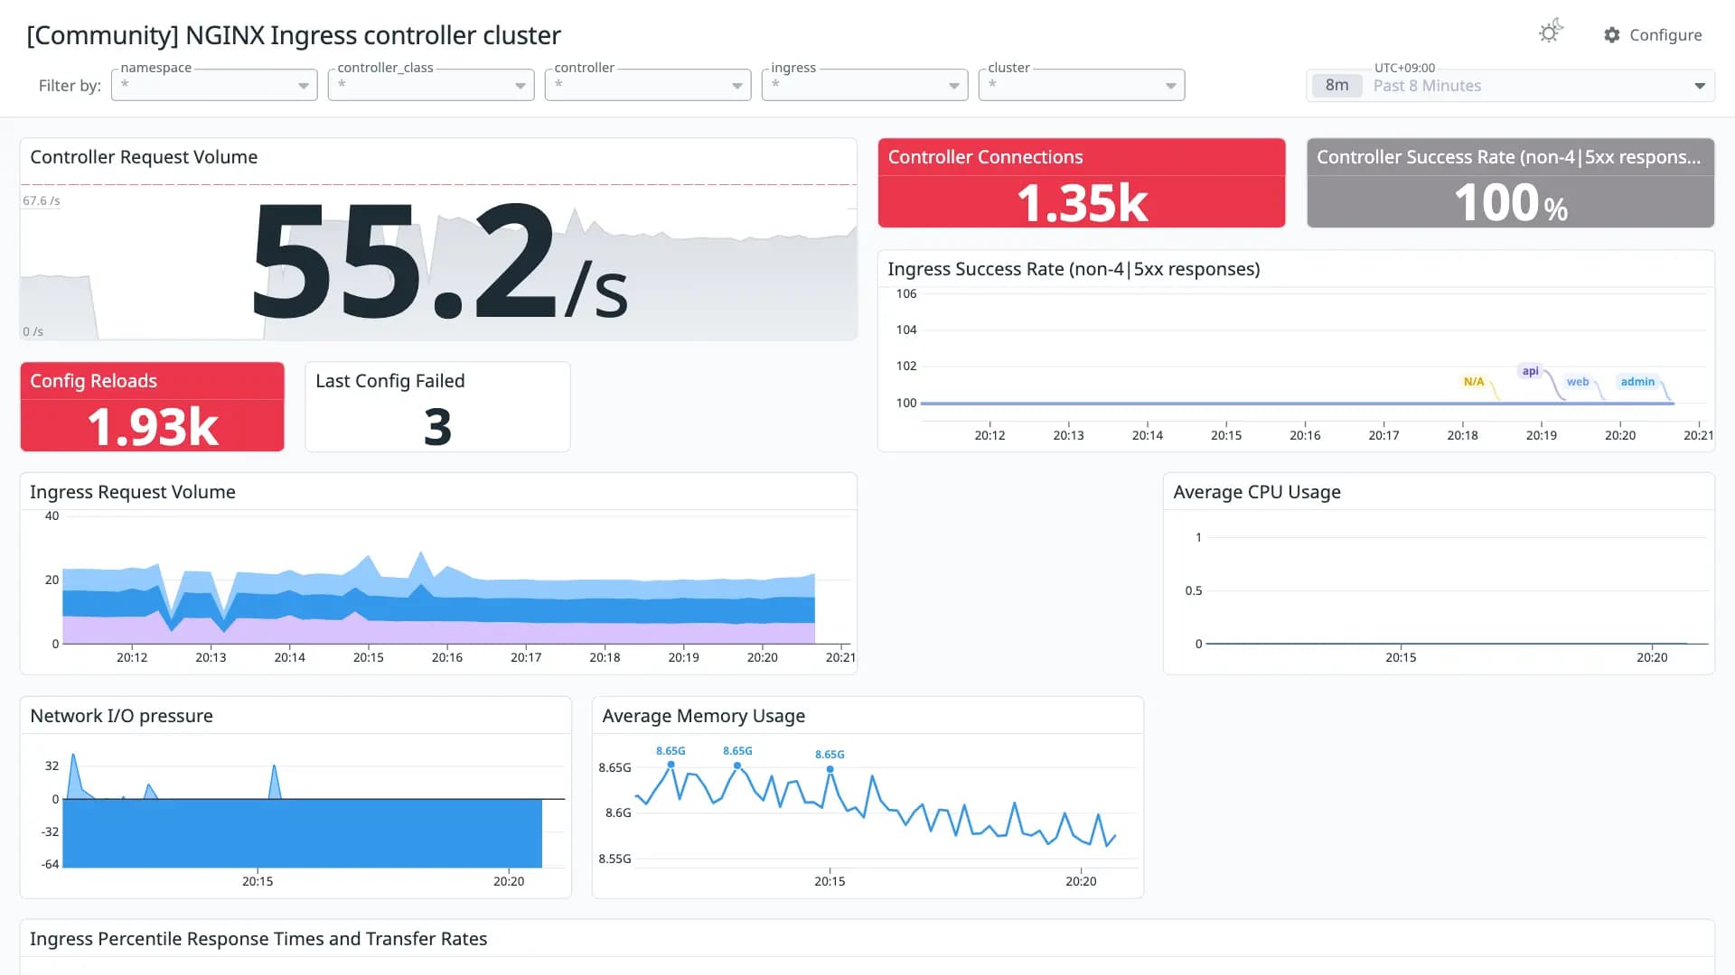
Task: Click the 67.6 /s threshold label
Action: (x=42, y=200)
